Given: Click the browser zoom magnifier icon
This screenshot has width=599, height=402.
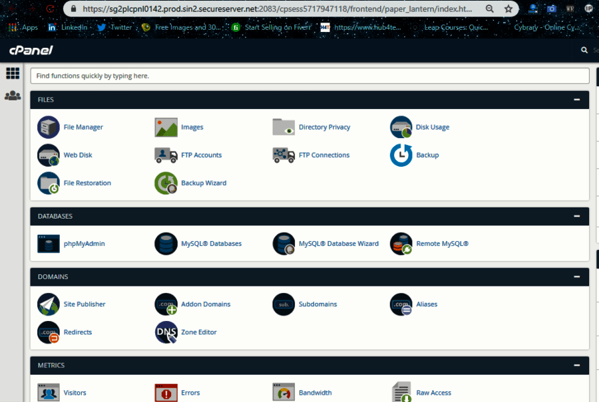Looking at the screenshot, I should 489,9.
